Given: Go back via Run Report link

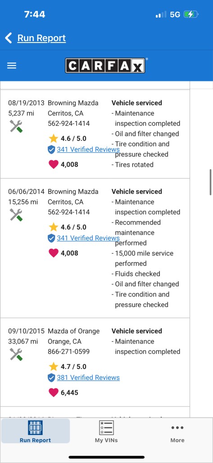Looking at the screenshot, I should point(41,38).
